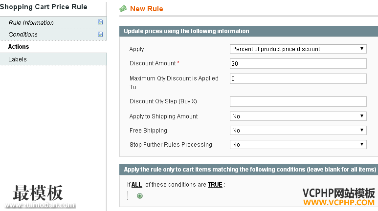
Task: Click the New Rule header icon
Action: (x=123, y=9)
